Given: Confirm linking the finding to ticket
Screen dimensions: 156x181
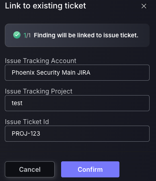Looking at the screenshot, I should click(x=90, y=169).
